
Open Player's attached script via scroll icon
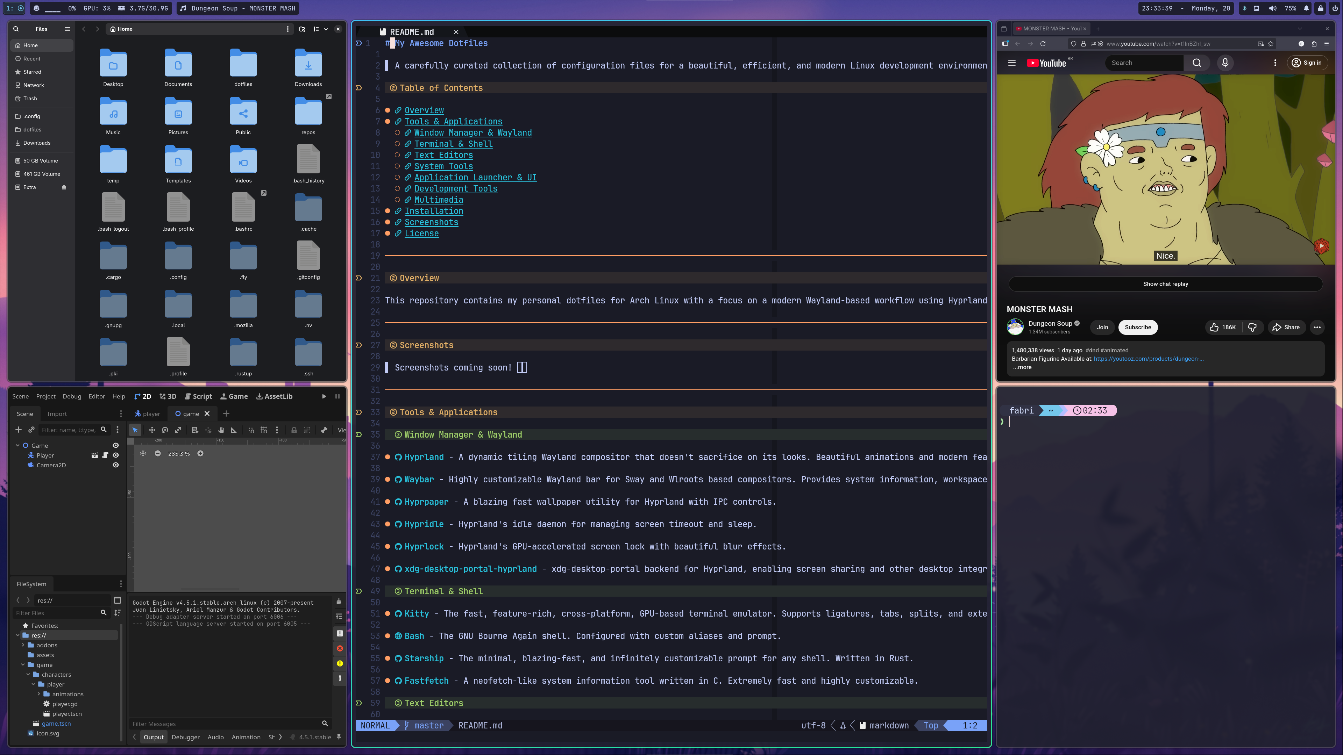(105, 455)
